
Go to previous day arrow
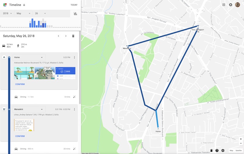coord(59,36)
